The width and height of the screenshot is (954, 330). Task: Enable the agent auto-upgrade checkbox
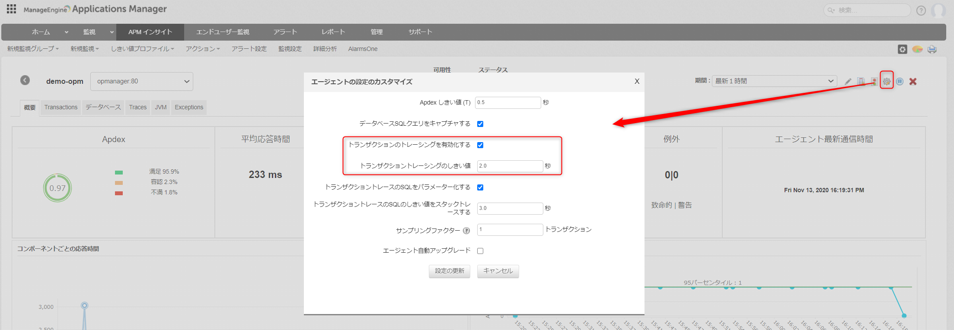(480, 251)
